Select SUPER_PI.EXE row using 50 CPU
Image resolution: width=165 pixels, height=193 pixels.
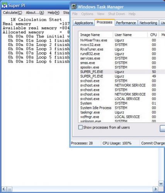[122, 72]
